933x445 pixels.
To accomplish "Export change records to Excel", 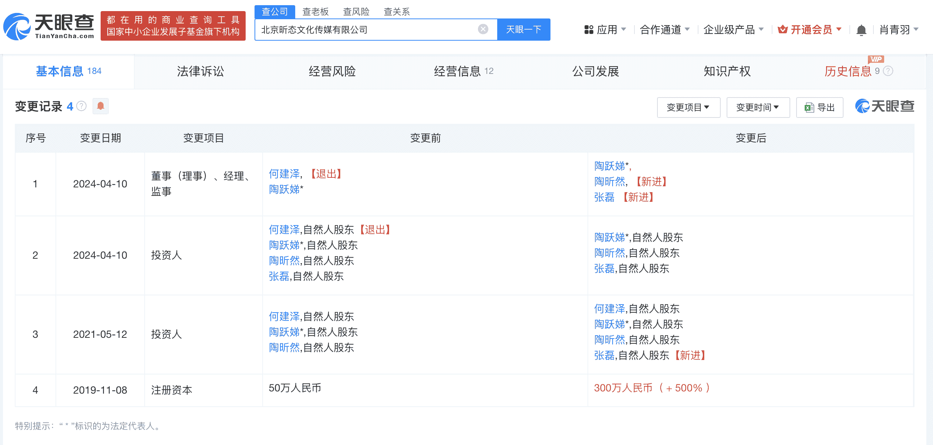I will coord(819,108).
